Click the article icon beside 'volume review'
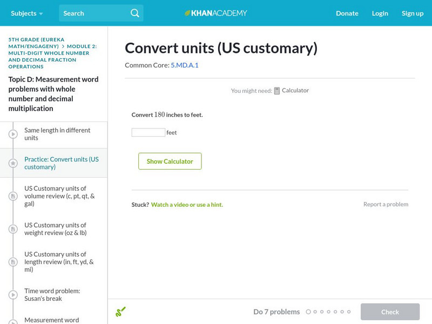Viewport: 432px width, 324px height. (13, 196)
